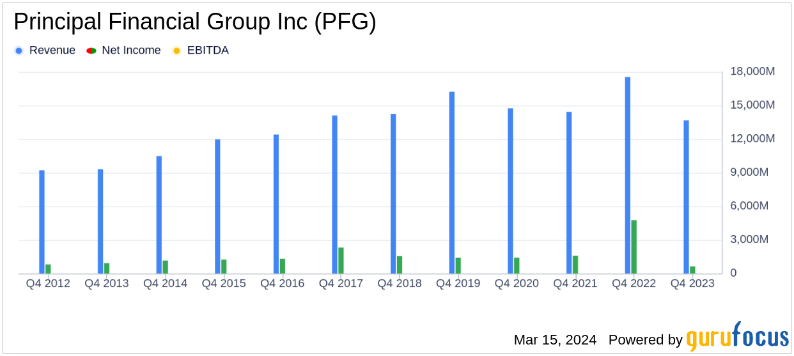Click the red-green Net Income legend dot
794x356 pixels.
(x=91, y=50)
